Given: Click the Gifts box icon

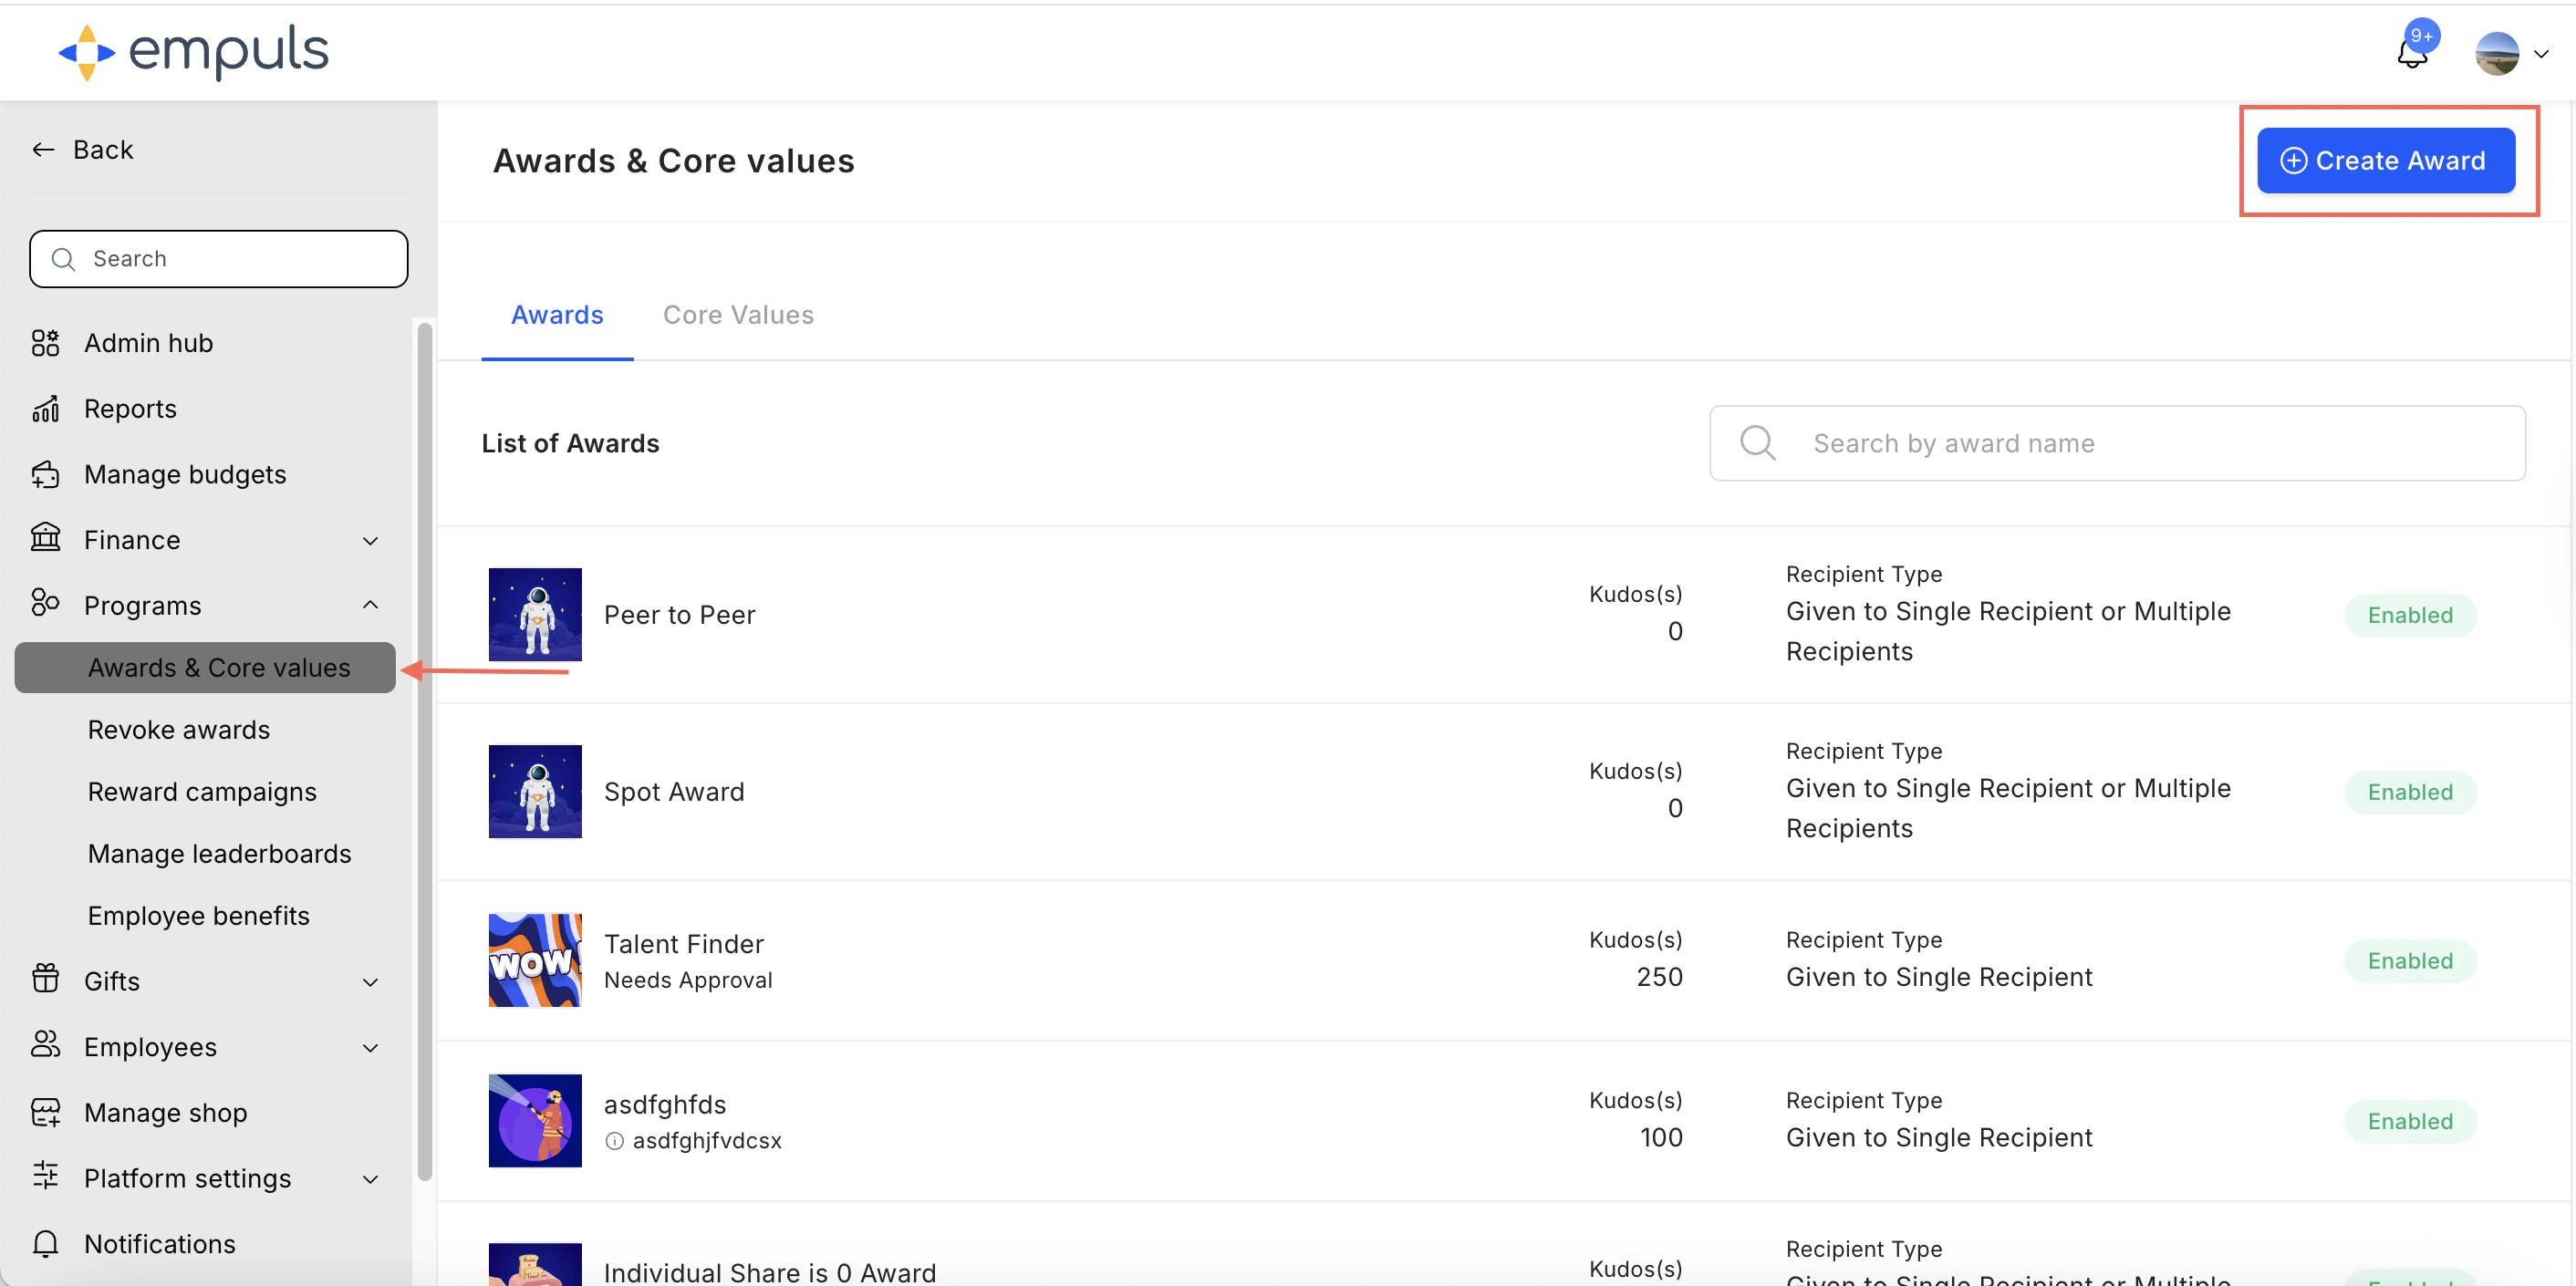Looking at the screenshot, I should (45, 978).
